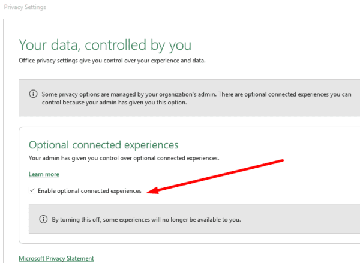Click 'Your admin has given you control' text

click(x=124, y=158)
